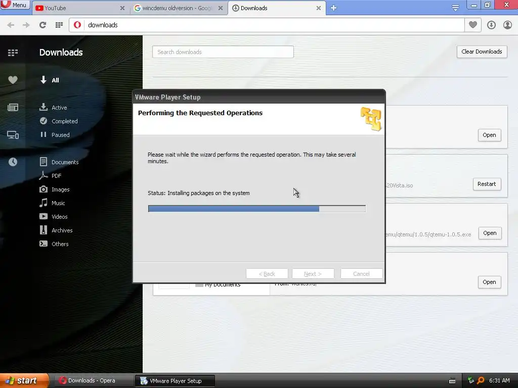Open synced tabs devices icon in sidebar

[x=13, y=135]
